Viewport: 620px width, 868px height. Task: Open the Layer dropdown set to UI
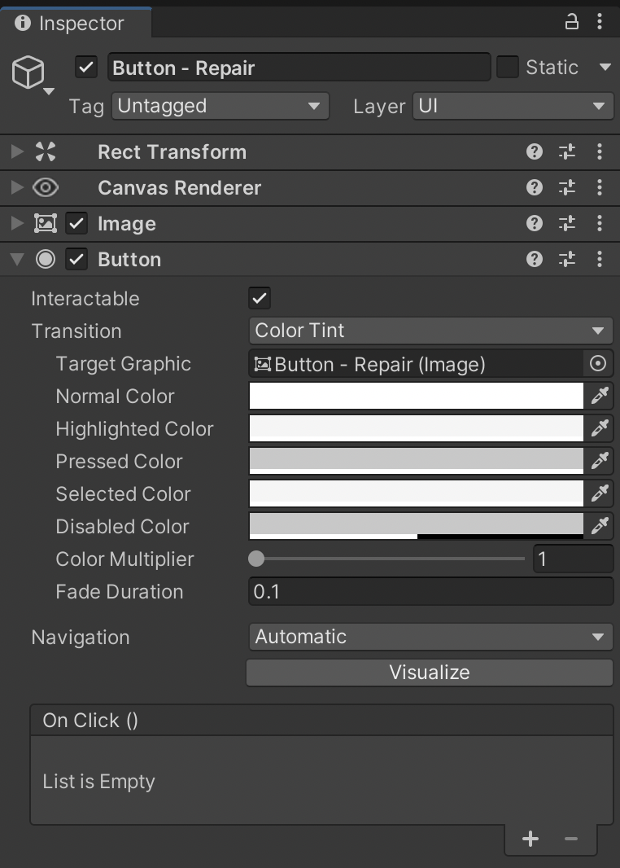click(513, 106)
